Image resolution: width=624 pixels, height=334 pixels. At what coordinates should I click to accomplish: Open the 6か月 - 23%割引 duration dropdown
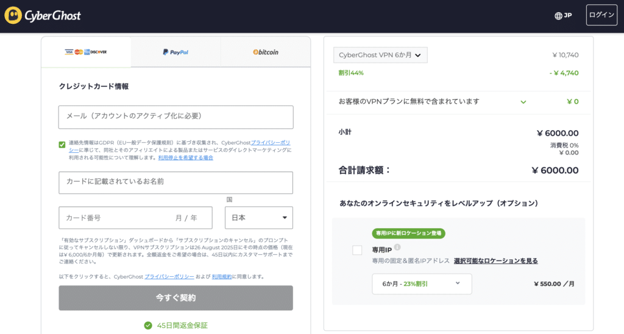click(422, 284)
